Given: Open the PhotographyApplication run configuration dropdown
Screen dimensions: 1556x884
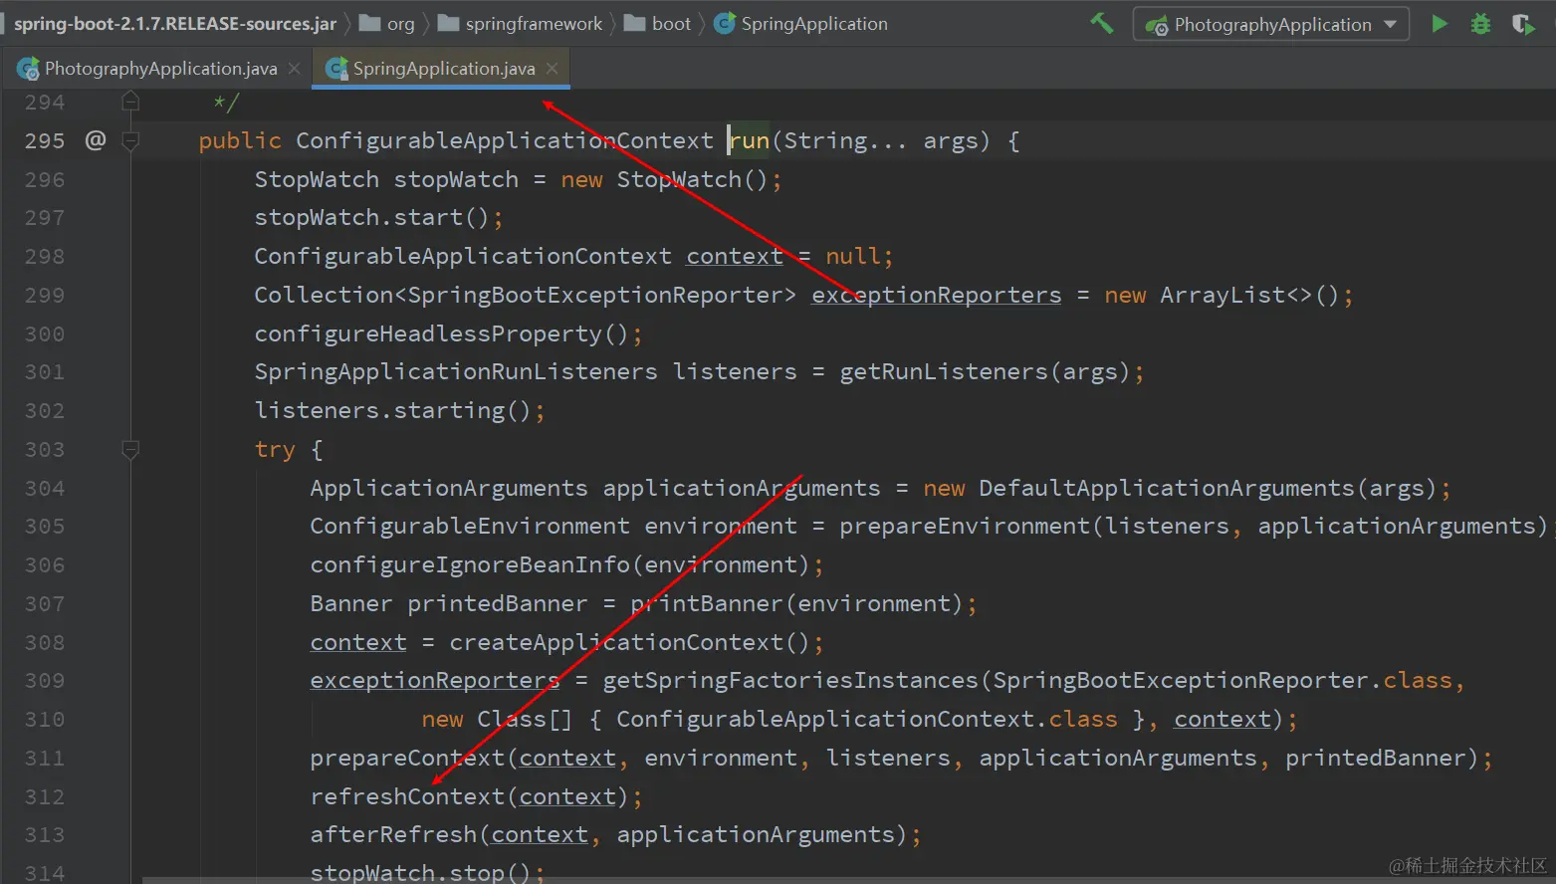Looking at the screenshot, I should click(1271, 24).
